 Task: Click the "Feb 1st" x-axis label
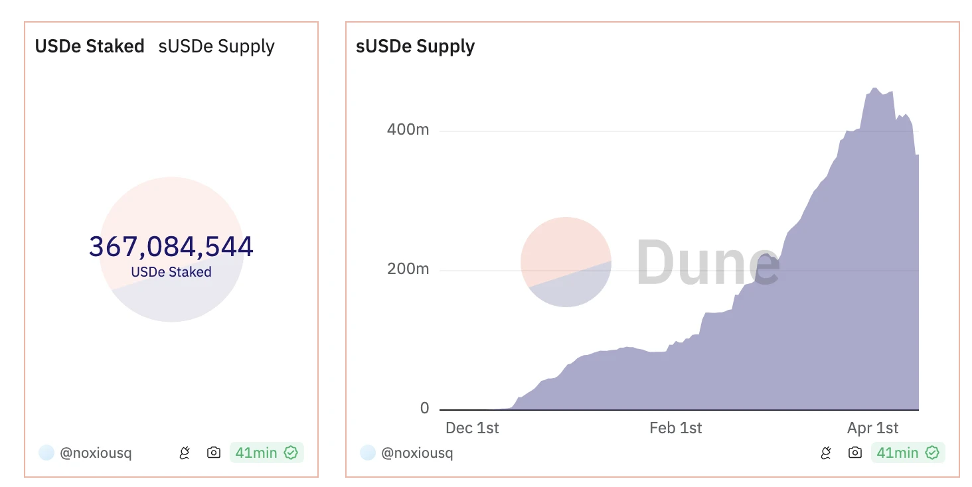pyautogui.click(x=676, y=428)
